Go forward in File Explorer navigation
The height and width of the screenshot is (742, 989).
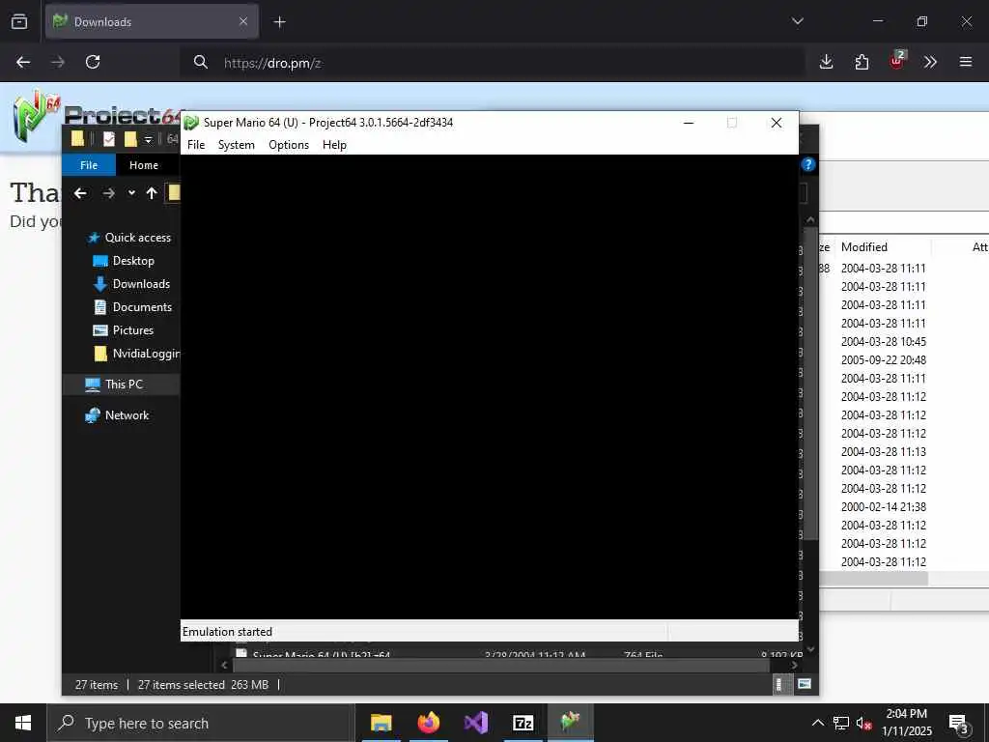(108, 193)
